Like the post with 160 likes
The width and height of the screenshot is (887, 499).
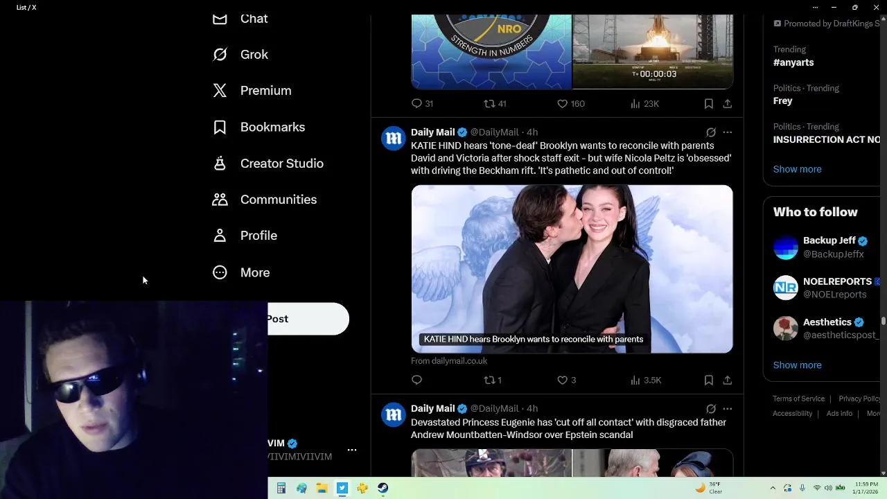coord(570,103)
